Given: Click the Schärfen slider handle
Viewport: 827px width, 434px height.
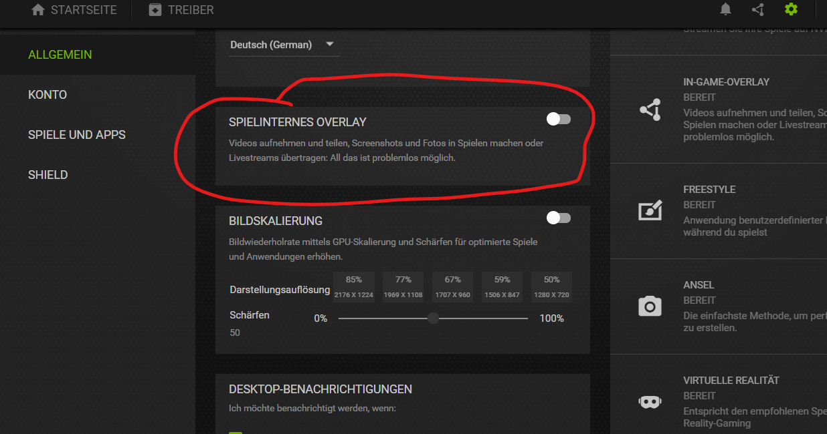Looking at the screenshot, I should [x=434, y=318].
